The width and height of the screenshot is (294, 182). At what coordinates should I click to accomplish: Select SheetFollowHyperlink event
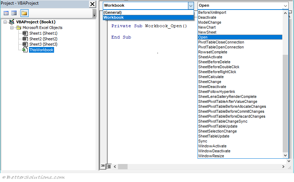click(240, 92)
